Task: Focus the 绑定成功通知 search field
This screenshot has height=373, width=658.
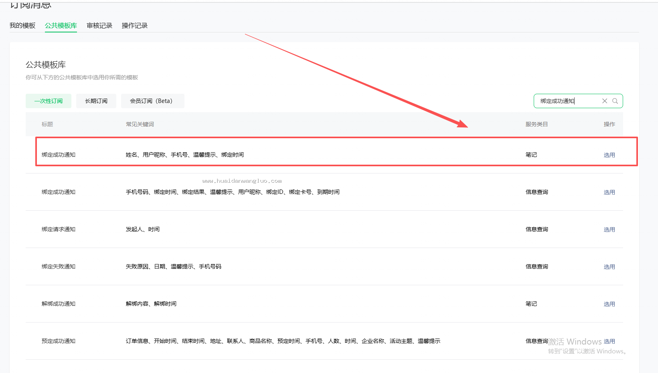Action: coord(569,101)
